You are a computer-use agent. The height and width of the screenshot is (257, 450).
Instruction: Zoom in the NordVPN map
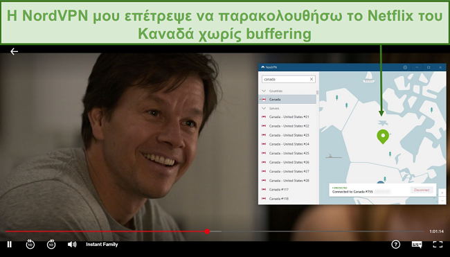[x=442, y=193]
